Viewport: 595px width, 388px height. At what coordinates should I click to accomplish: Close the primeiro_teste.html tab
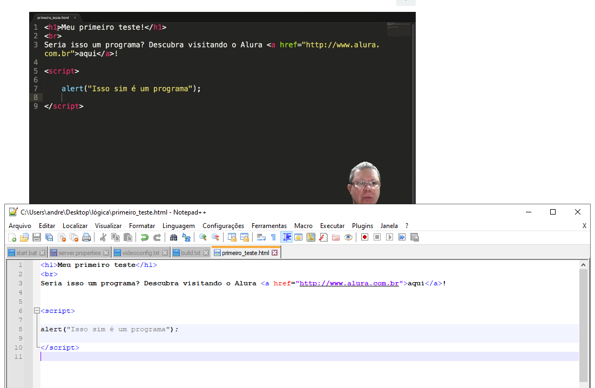click(275, 253)
